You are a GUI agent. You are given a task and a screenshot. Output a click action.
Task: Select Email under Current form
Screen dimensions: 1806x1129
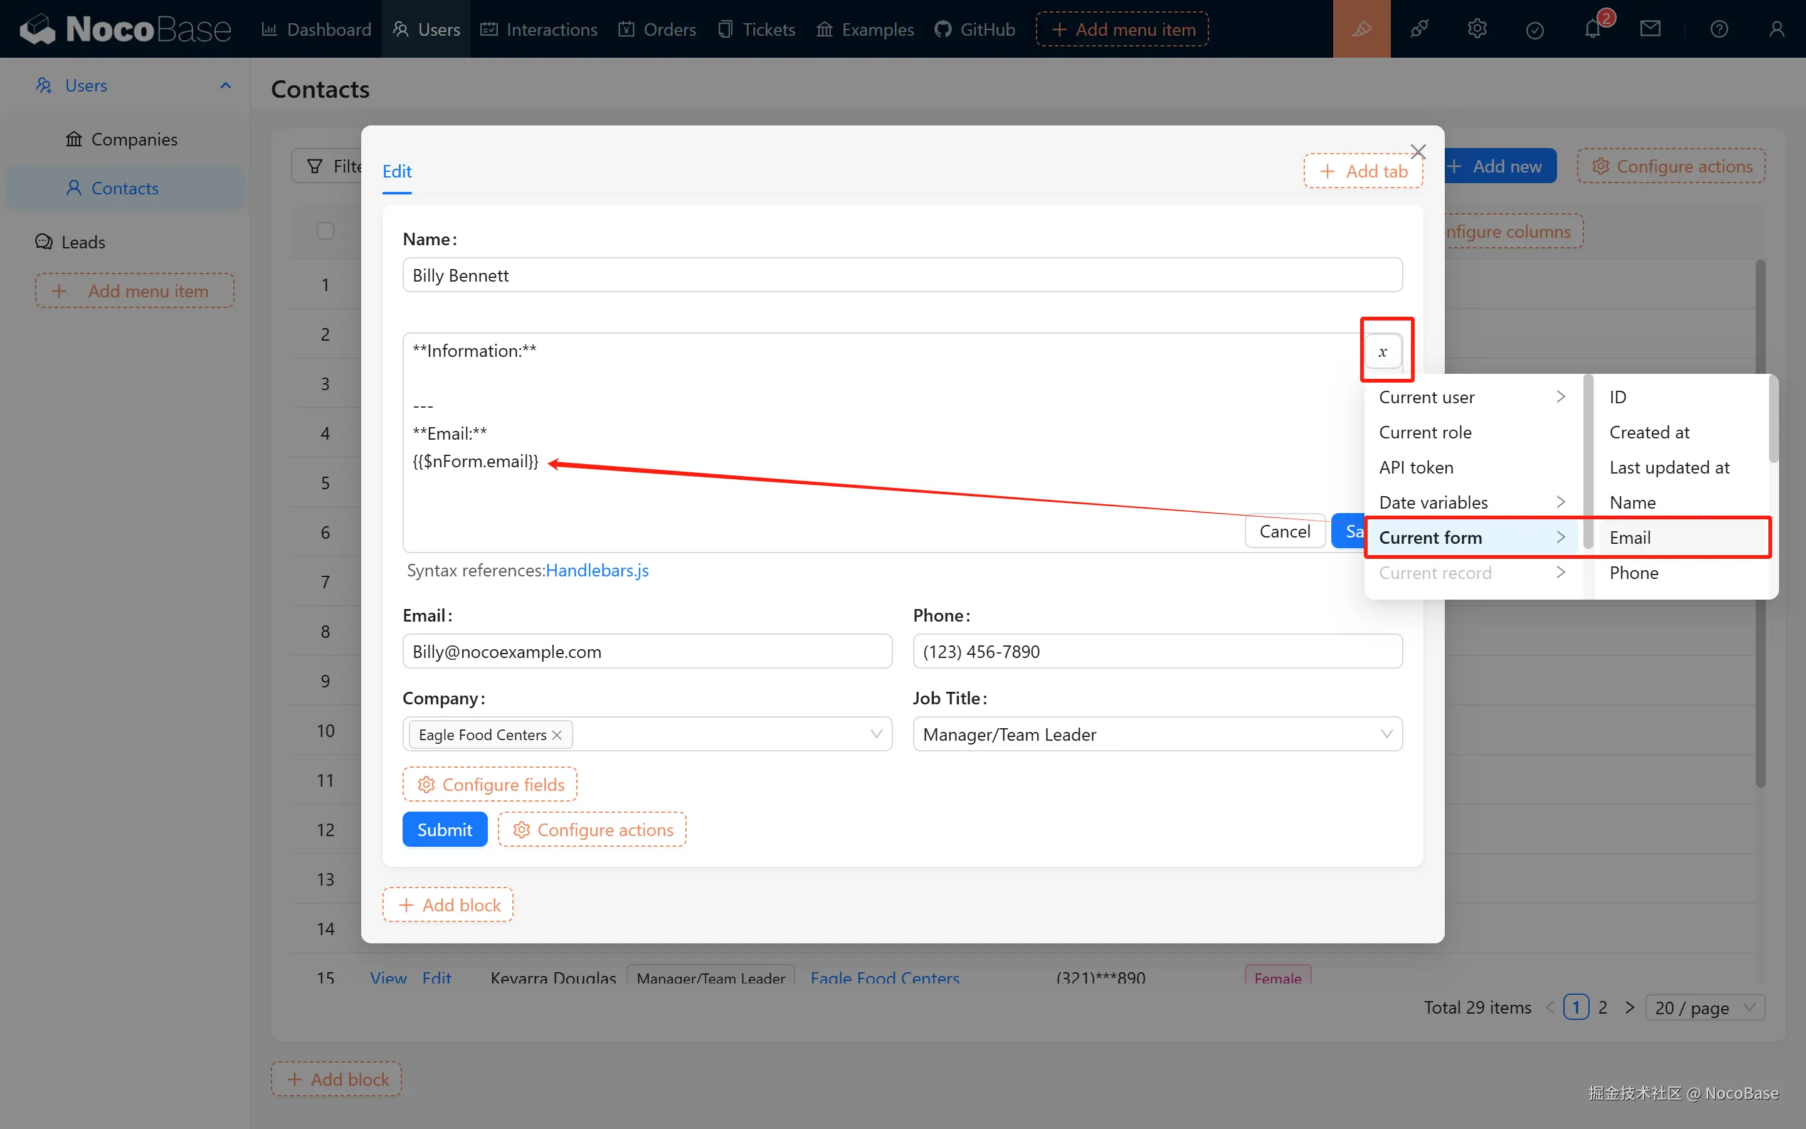pyautogui.click(x=1630, y=538)
